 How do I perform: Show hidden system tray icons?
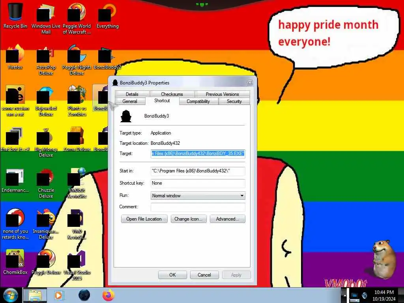[x=345, y=295]
